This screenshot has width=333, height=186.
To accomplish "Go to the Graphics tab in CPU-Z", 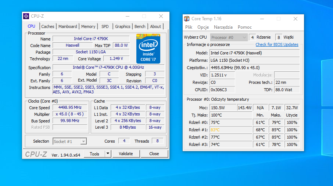I will [122, 26].
